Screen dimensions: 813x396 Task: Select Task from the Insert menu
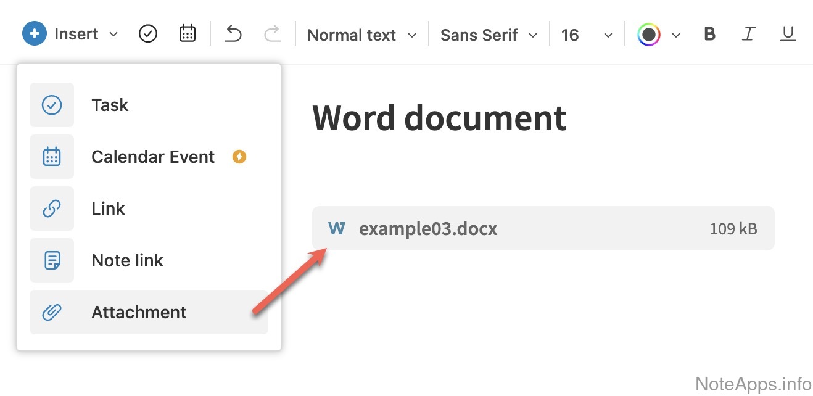pos(110,105)
